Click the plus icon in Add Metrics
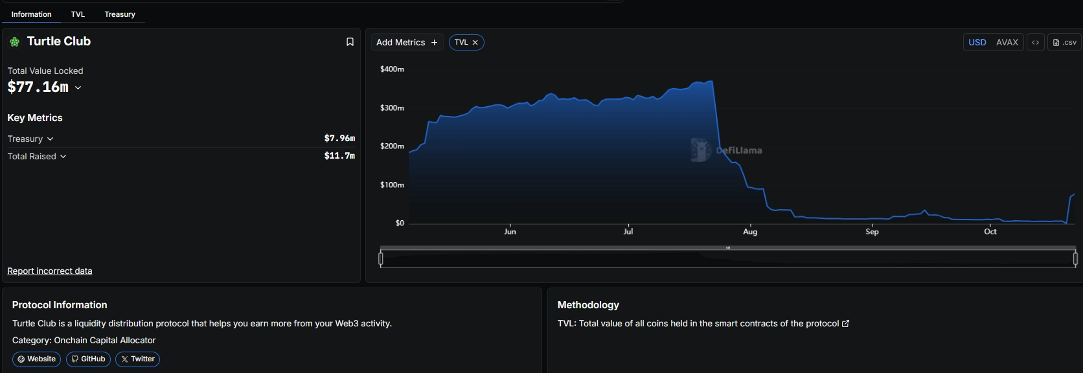Viewport: 1083px width, 373px height. [434, 43]
